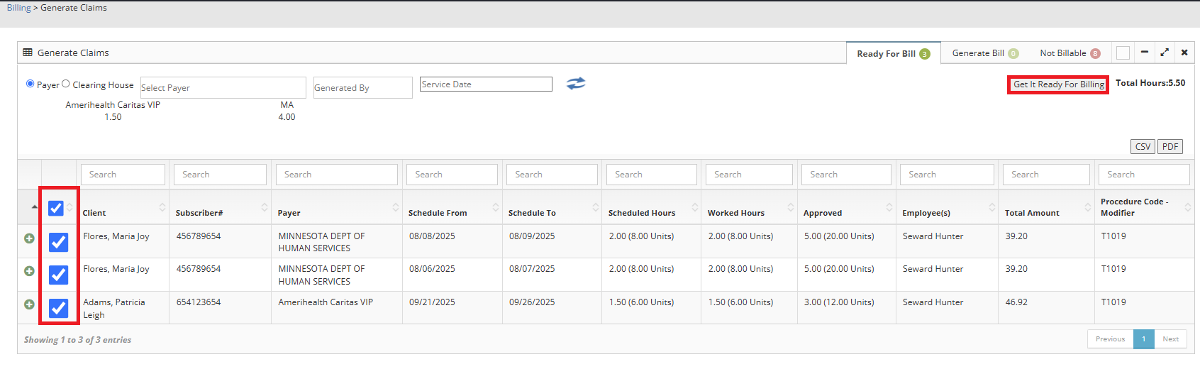The image size is (1200, 374).
Task: Expand row details for Adams, Patricia Leigh
Action: (29, 304)
